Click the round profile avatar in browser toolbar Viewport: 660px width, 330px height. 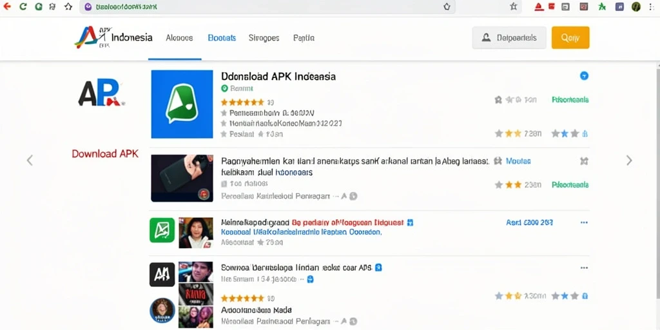pyautogui.click(x=636, y=6)
